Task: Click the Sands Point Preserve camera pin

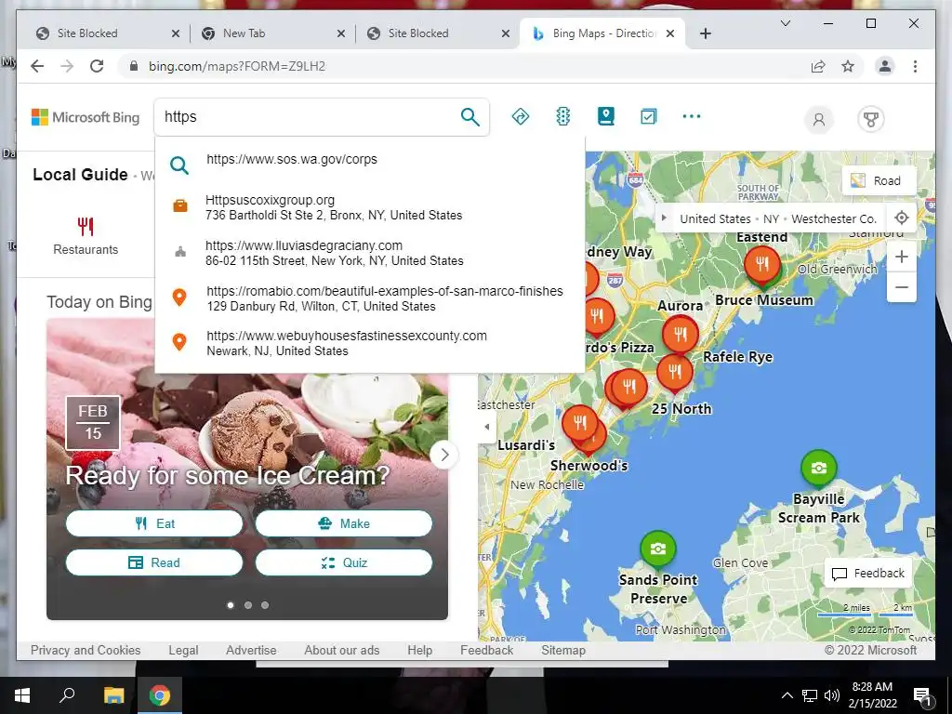Action: (x=657, y=549)
